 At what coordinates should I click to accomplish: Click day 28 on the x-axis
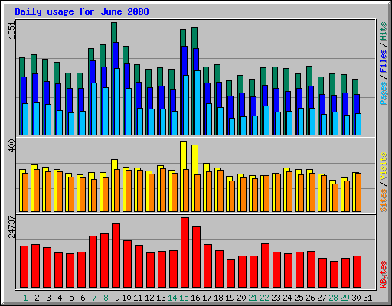click(333, 298)
